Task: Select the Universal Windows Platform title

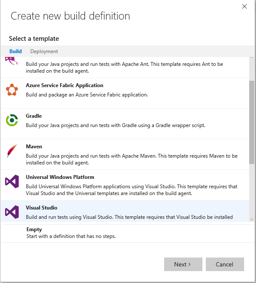Action: point(60,177)
